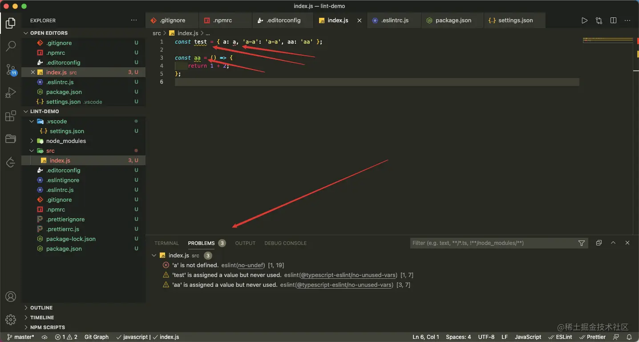Open the Search view in activity bar
639x342 pixels.
pyautogui.click(x=11, y=46)
